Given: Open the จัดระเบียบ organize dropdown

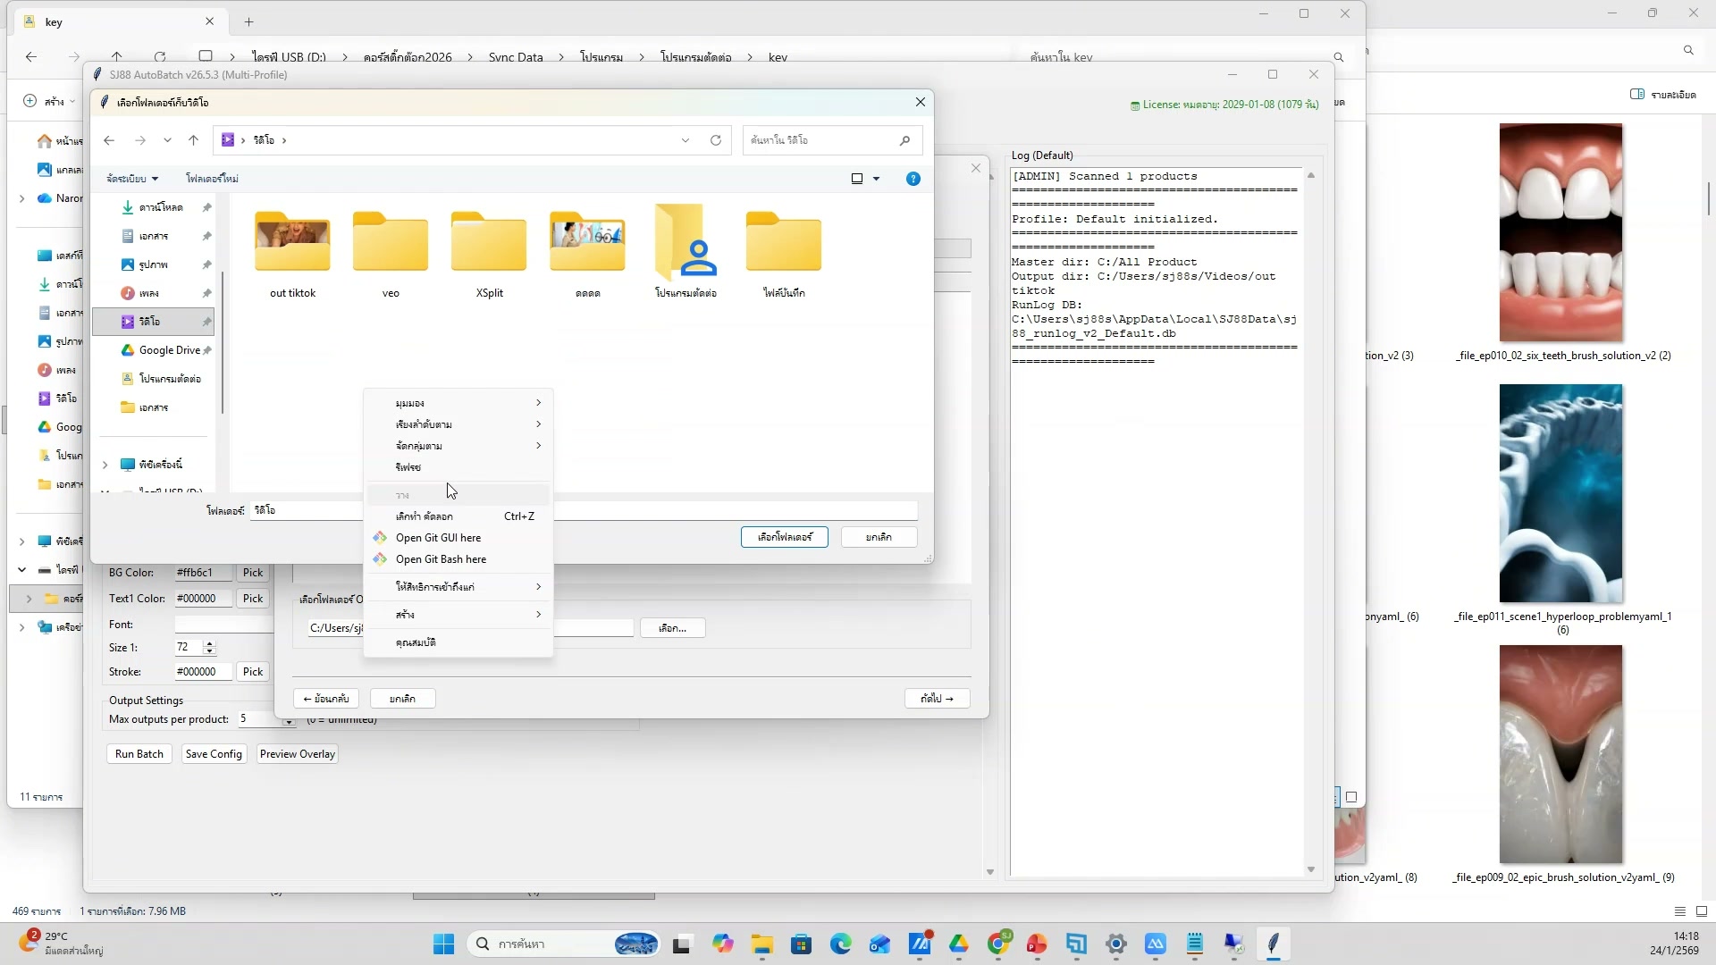Looking at the screenshot, I should [x=132, y=179].
